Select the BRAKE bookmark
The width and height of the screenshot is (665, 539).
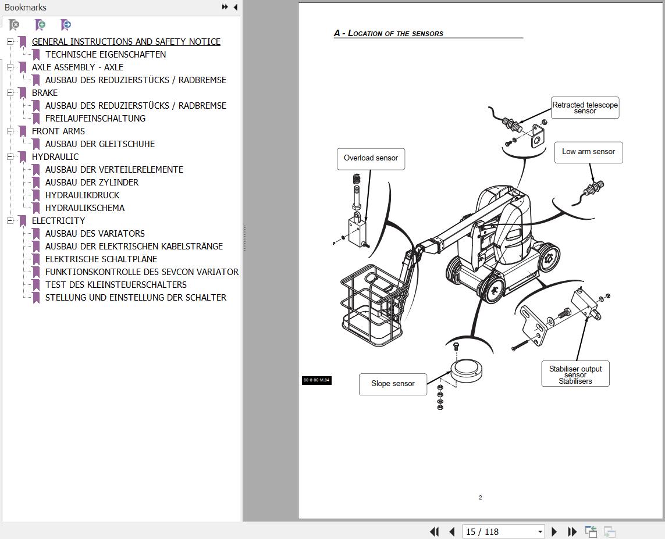click(45, 93)
